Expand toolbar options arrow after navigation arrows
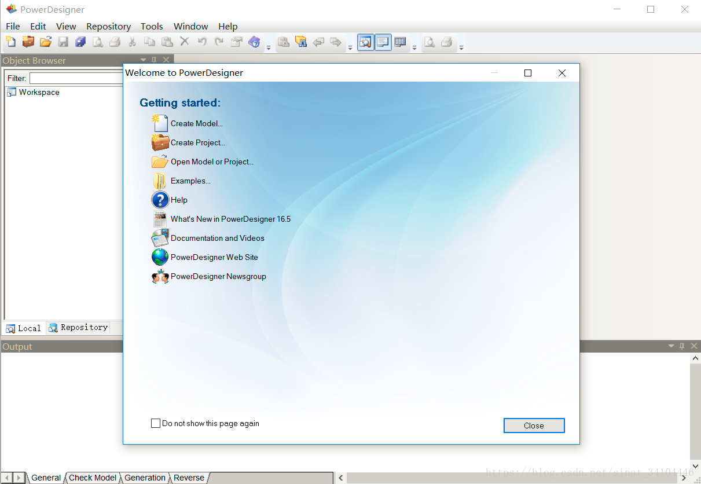This screenshot has width=701, height=484. [x=350, y=47]
